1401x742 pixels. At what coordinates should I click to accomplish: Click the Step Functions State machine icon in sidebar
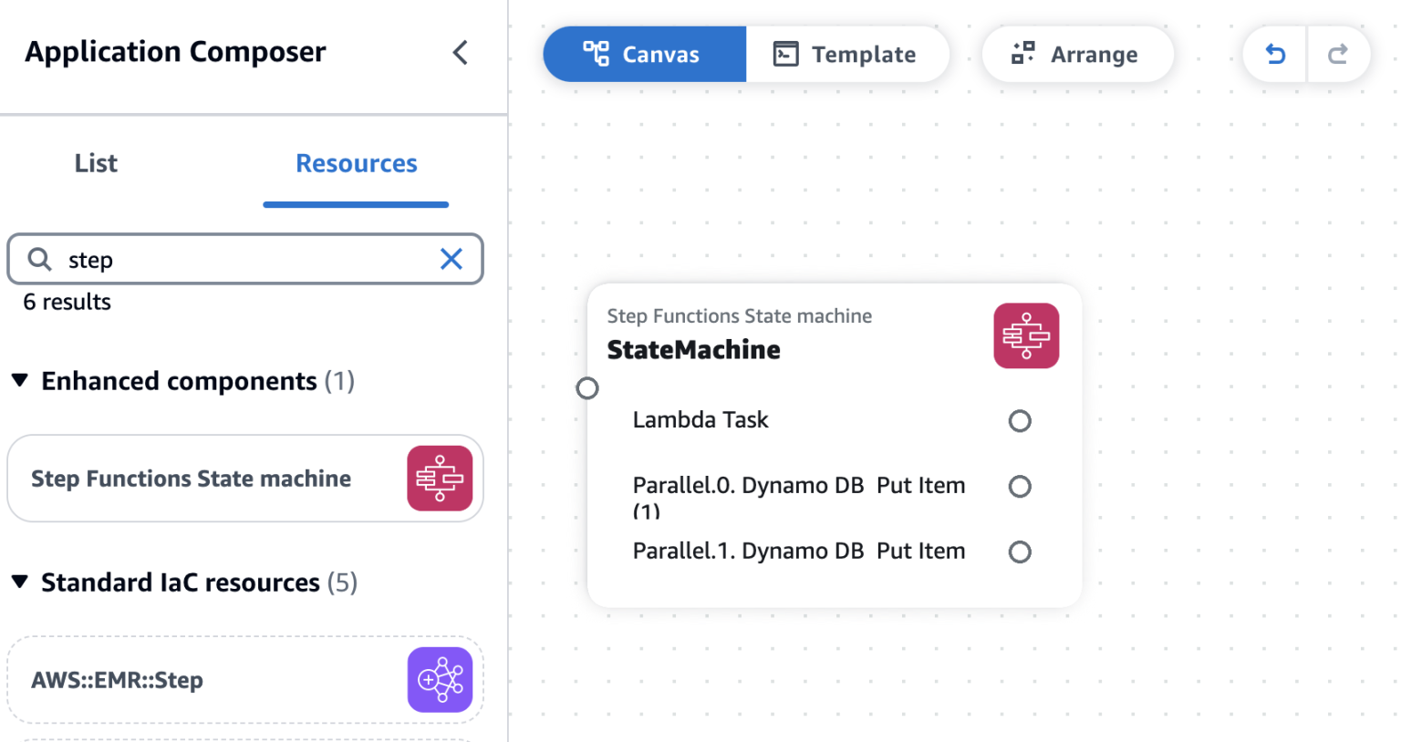coord(441,478)
